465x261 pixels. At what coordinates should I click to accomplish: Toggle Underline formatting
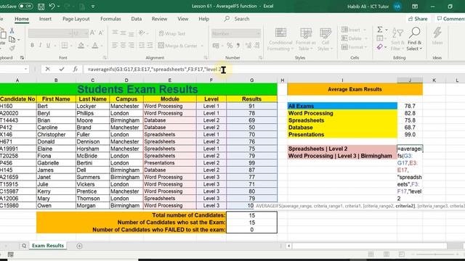click(x=48, y=45)
